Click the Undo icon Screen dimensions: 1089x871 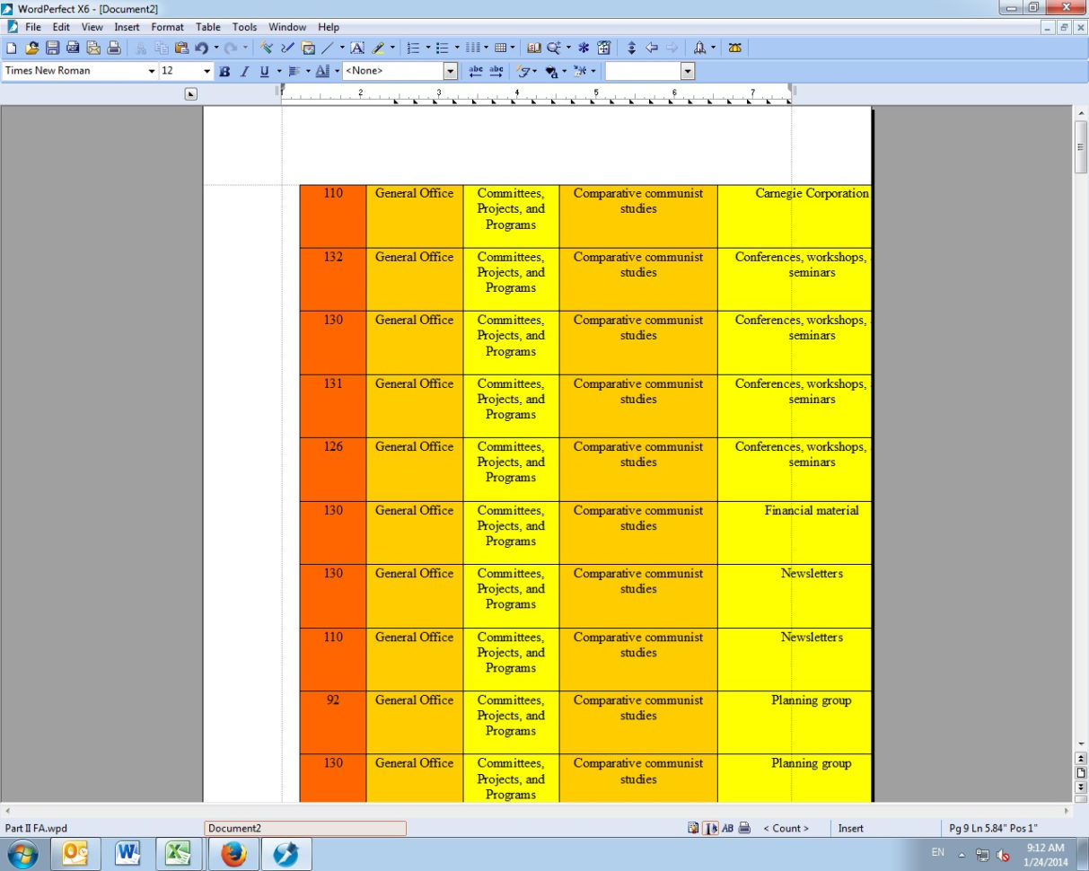point(201,48)
